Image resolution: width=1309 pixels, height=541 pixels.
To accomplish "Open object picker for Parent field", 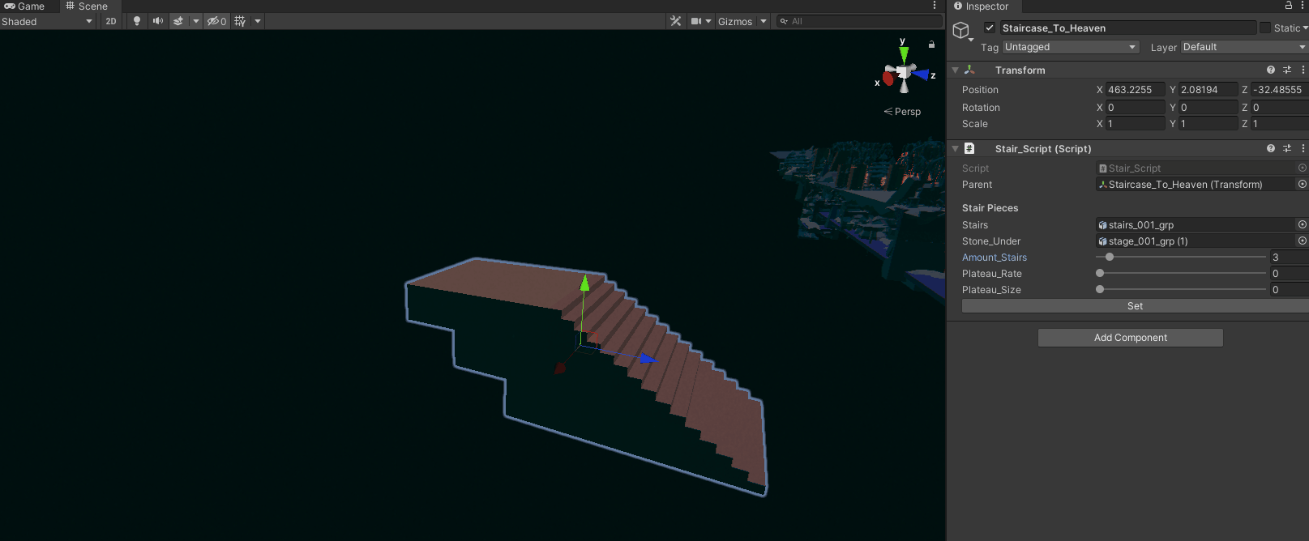I will (x=1303, y=184).
